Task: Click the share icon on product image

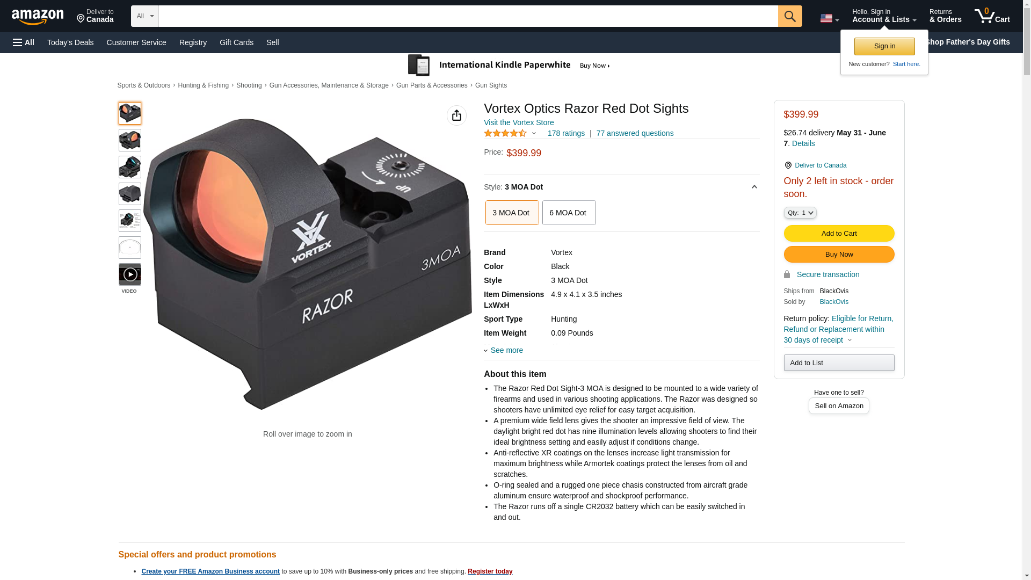Action: [x=456, y=115]
